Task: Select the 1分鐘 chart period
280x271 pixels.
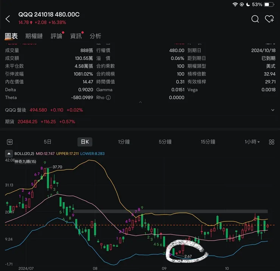Action: coord(124,142)
